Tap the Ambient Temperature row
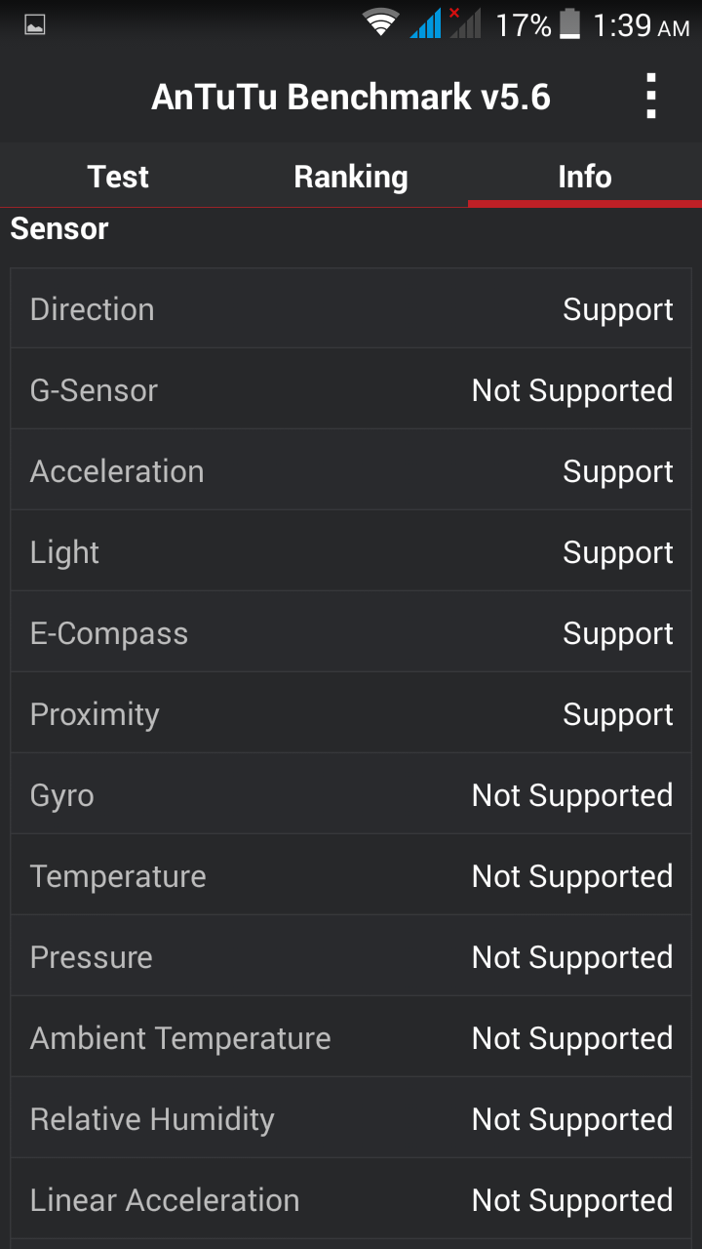 pos(351,1038)
